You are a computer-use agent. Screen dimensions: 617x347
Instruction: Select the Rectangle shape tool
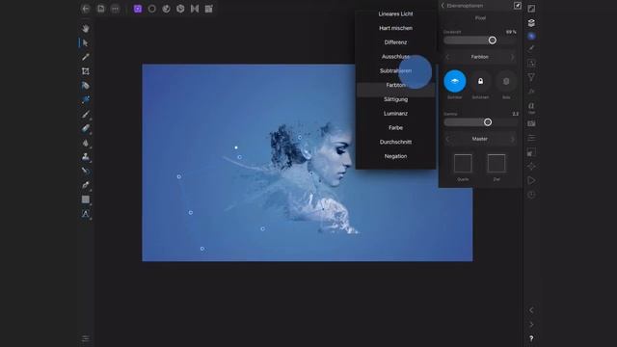click(86, 200)
